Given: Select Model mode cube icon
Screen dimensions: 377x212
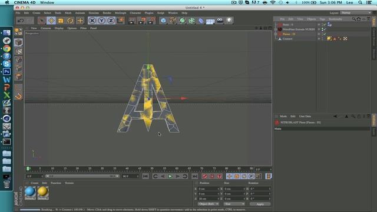Looking at the screenshot, I should coord(18,42).
